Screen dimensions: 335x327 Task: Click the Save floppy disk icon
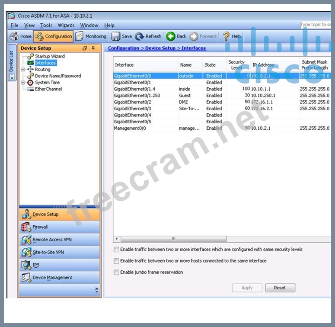click(116, 36)
